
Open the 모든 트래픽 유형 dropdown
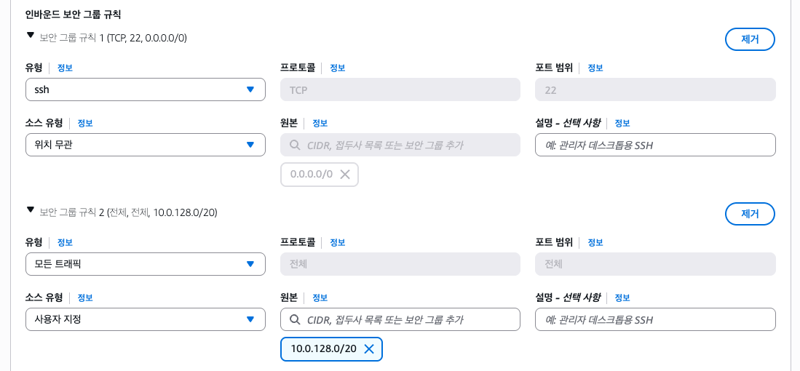(145, 264)
